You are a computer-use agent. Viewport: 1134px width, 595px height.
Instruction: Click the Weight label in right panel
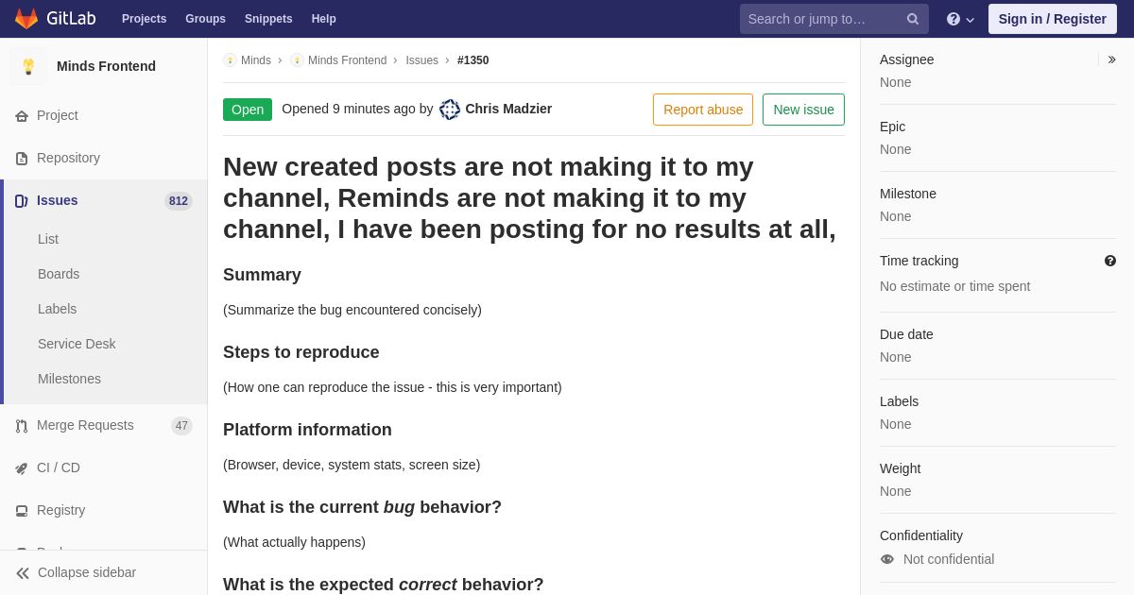coord(900,468)
